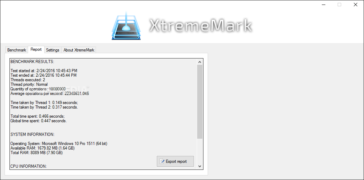Click the Export report button label

tap(176, 161)
